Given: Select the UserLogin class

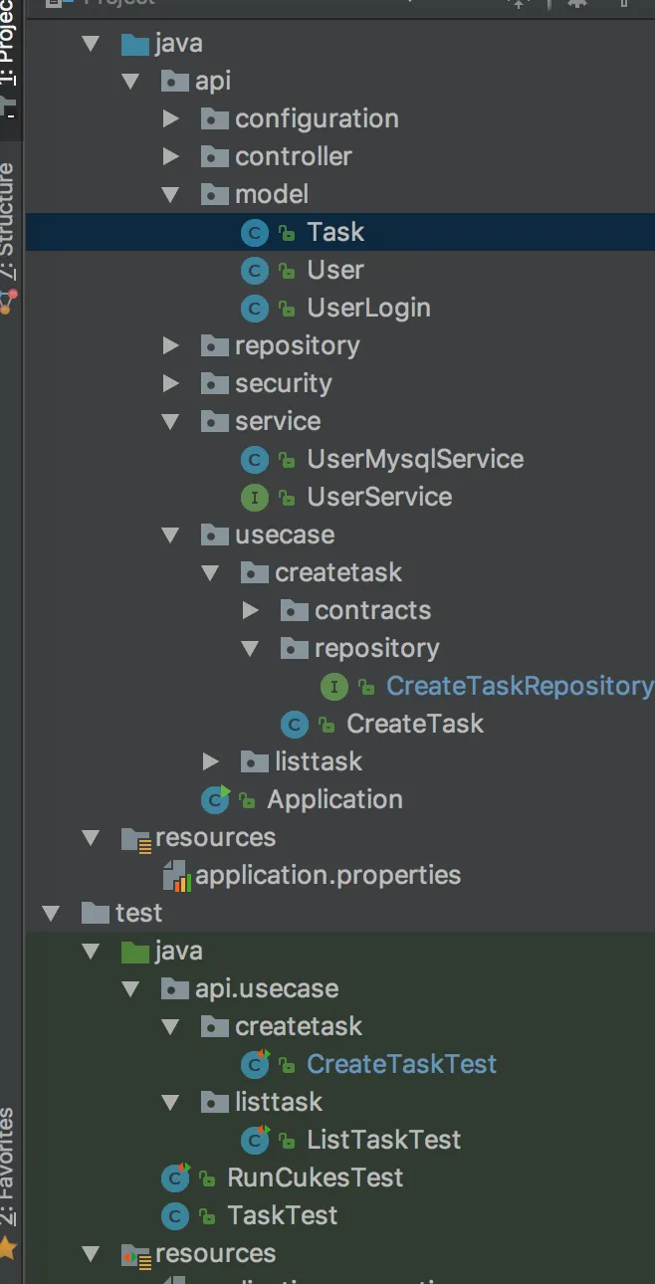Looking at the screenshot, I should click(368, 309).
